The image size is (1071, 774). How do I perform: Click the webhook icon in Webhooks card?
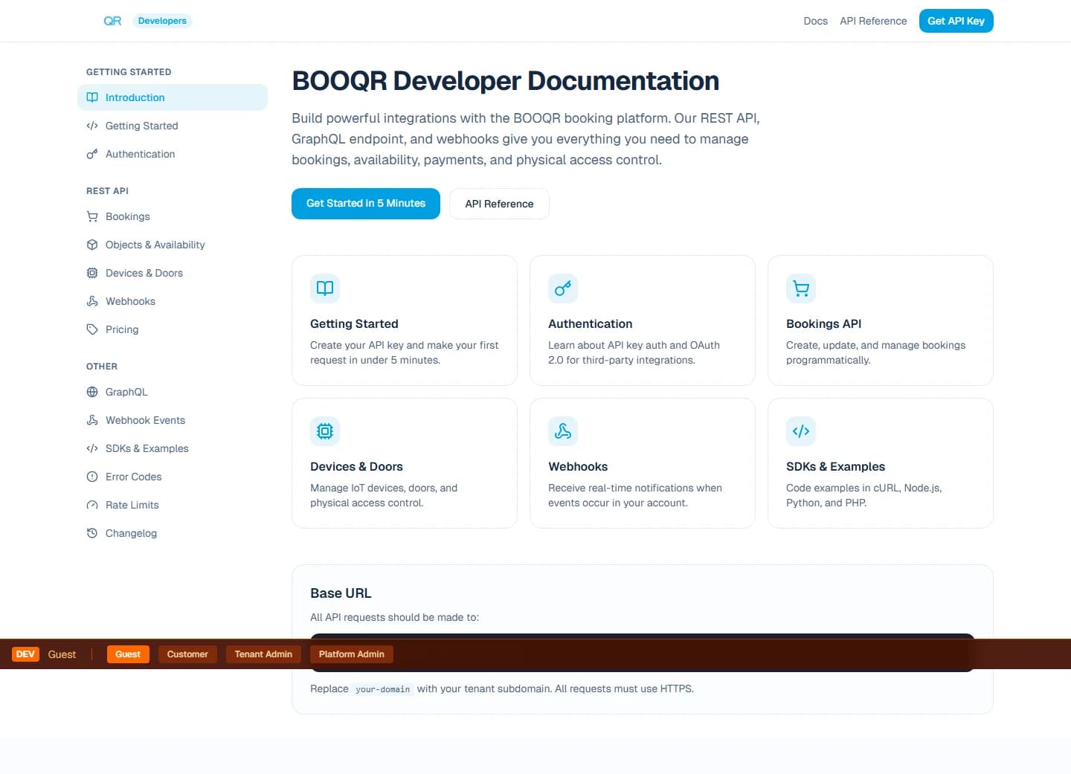pos(563,431)
